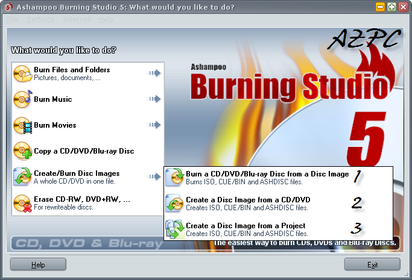
Task: Click the Burn Music disc icon
Action: coord(23,99)
